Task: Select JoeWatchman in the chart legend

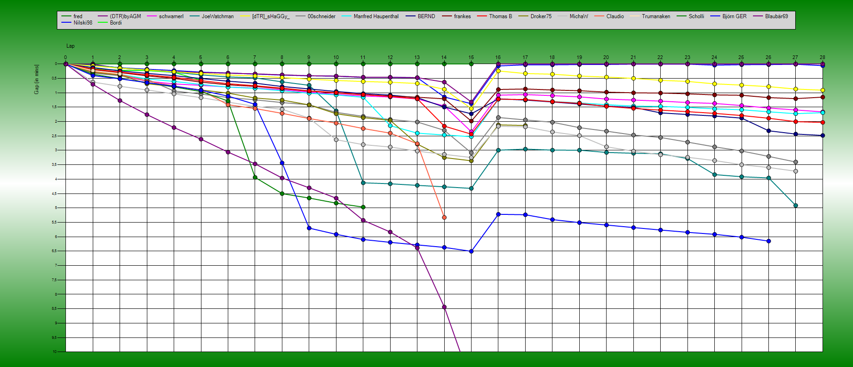Action: tap(211, 16)
